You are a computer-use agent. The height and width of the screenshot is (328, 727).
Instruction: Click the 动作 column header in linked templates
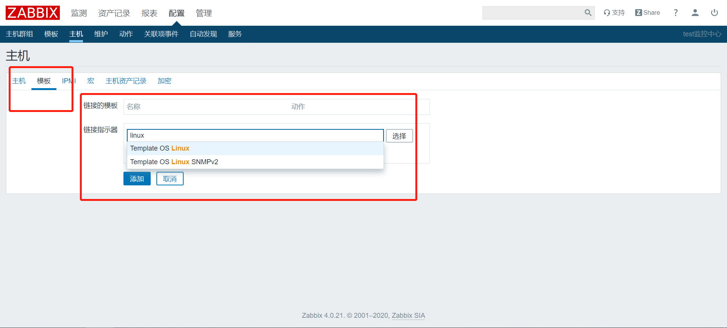point(298,107)
